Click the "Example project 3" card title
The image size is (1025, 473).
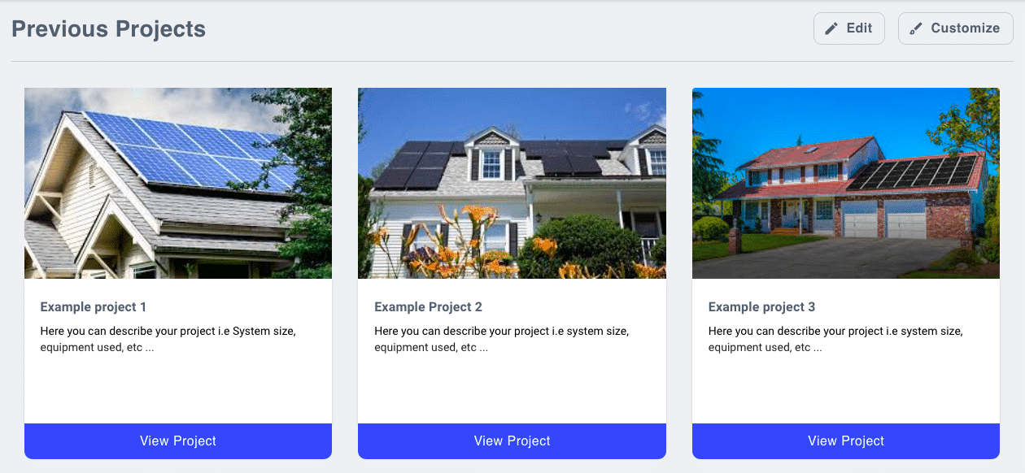point(761,307)
